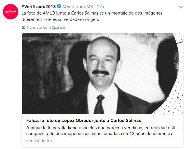The height and width of the screenshot is (149, 187).
Task: Open the black-and-white photo card image
Action: pos(102,74)
